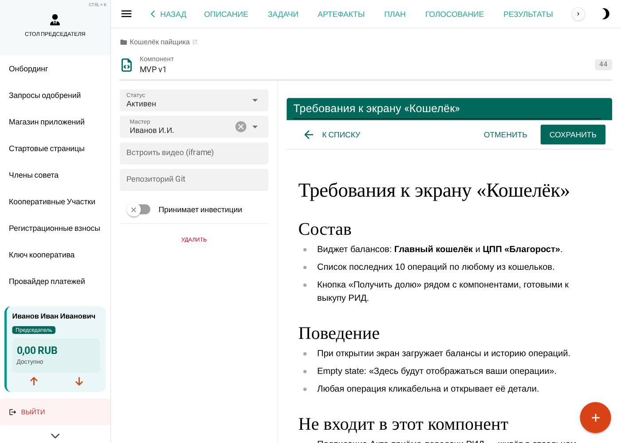Click heading Не входит в этот компонент

pos(403,424)
